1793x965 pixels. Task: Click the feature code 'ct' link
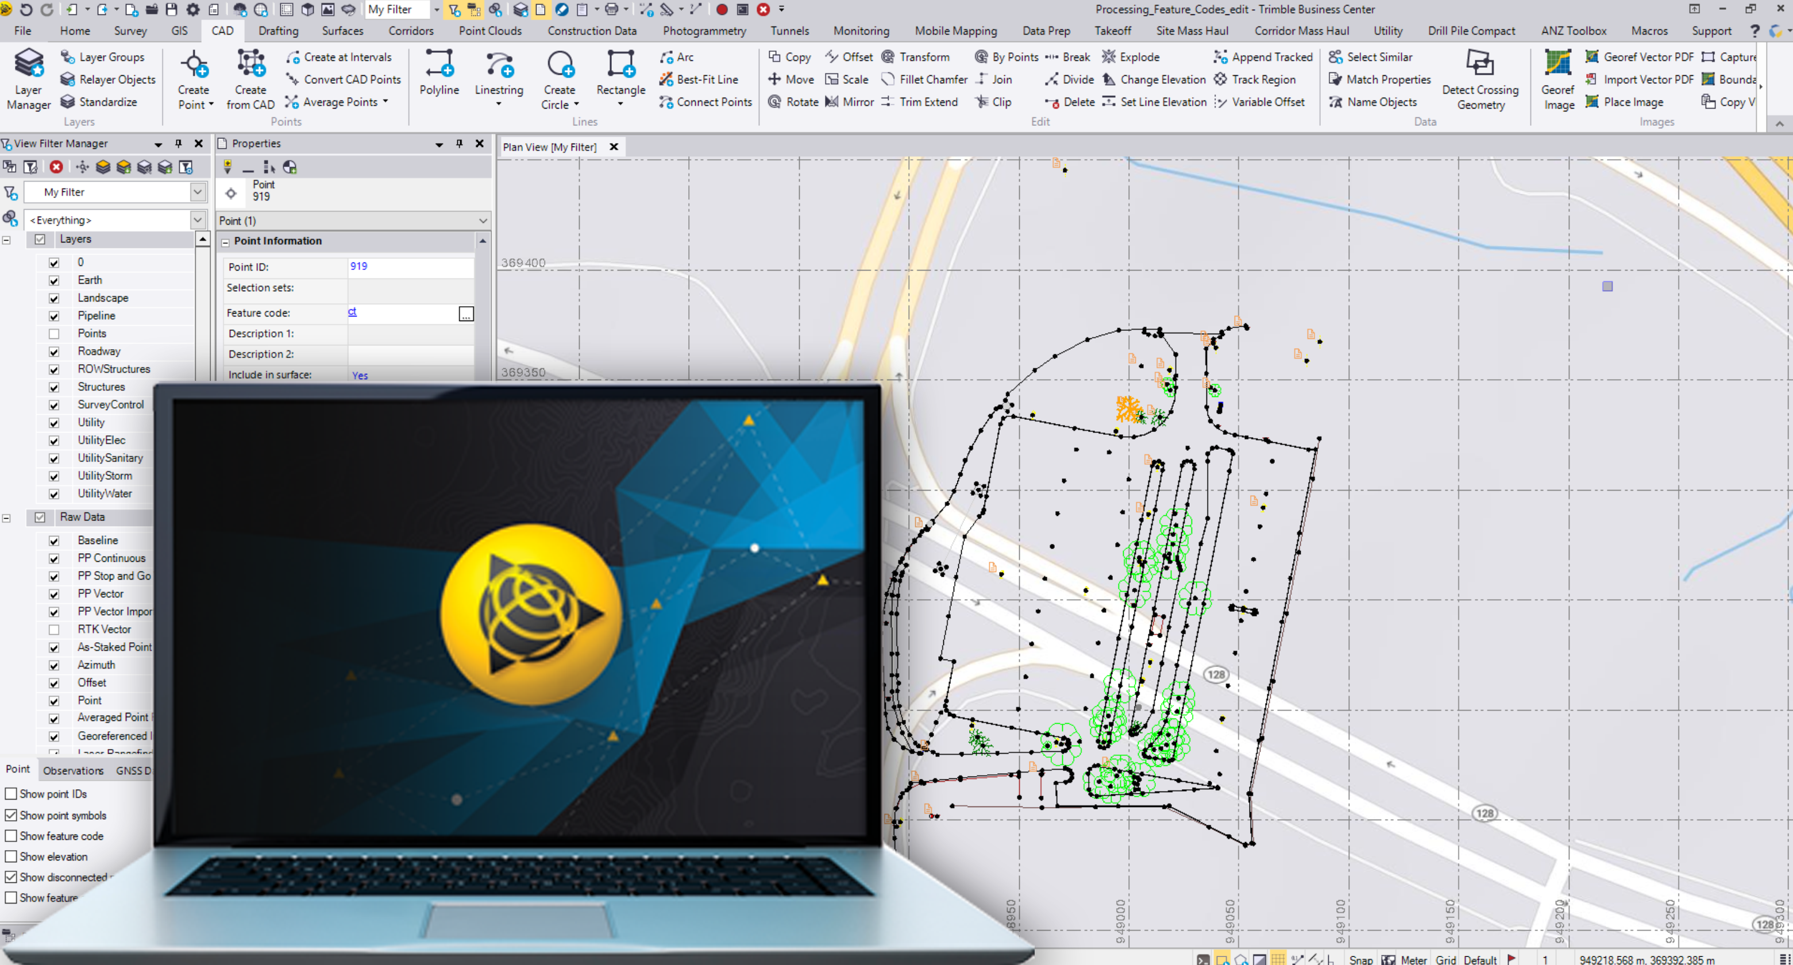[x=353, y=312]
